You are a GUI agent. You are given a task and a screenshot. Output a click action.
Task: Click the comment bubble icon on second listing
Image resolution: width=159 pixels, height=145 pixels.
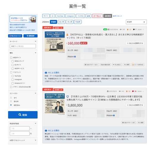pyautogui.click(x=133, y=91)
